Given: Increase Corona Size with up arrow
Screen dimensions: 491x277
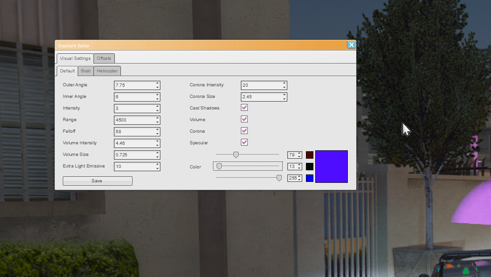Looking at the screenshot, I should (285, 95).
